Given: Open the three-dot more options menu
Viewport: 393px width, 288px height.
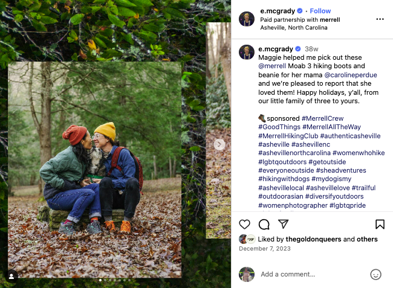Looking at the screenshot, I should (380, 19).
